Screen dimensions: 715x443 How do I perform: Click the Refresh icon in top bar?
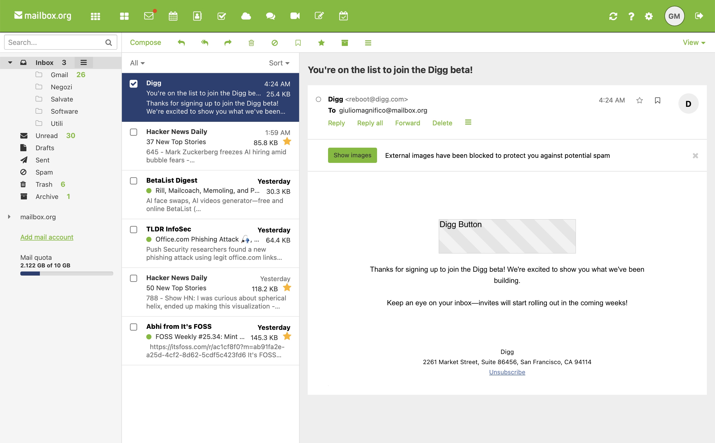pyautogui.click(x=613, y=16)
